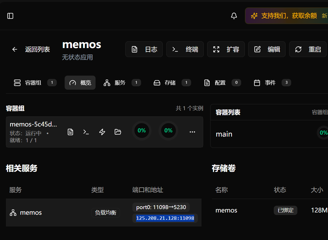
Task: Browse pod files via the folder icon
Action: (118, 132)
